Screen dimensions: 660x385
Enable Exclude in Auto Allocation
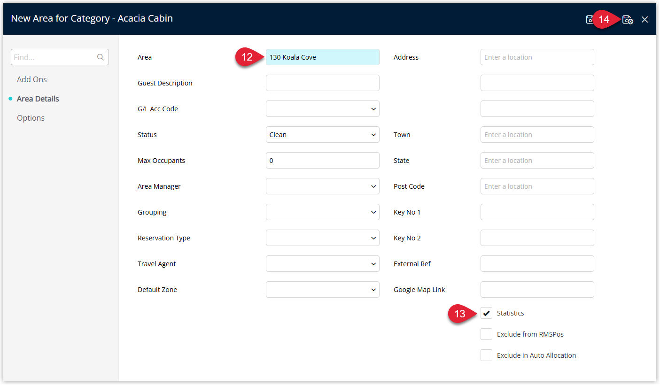pyautogui.click(x=486, y=355)
